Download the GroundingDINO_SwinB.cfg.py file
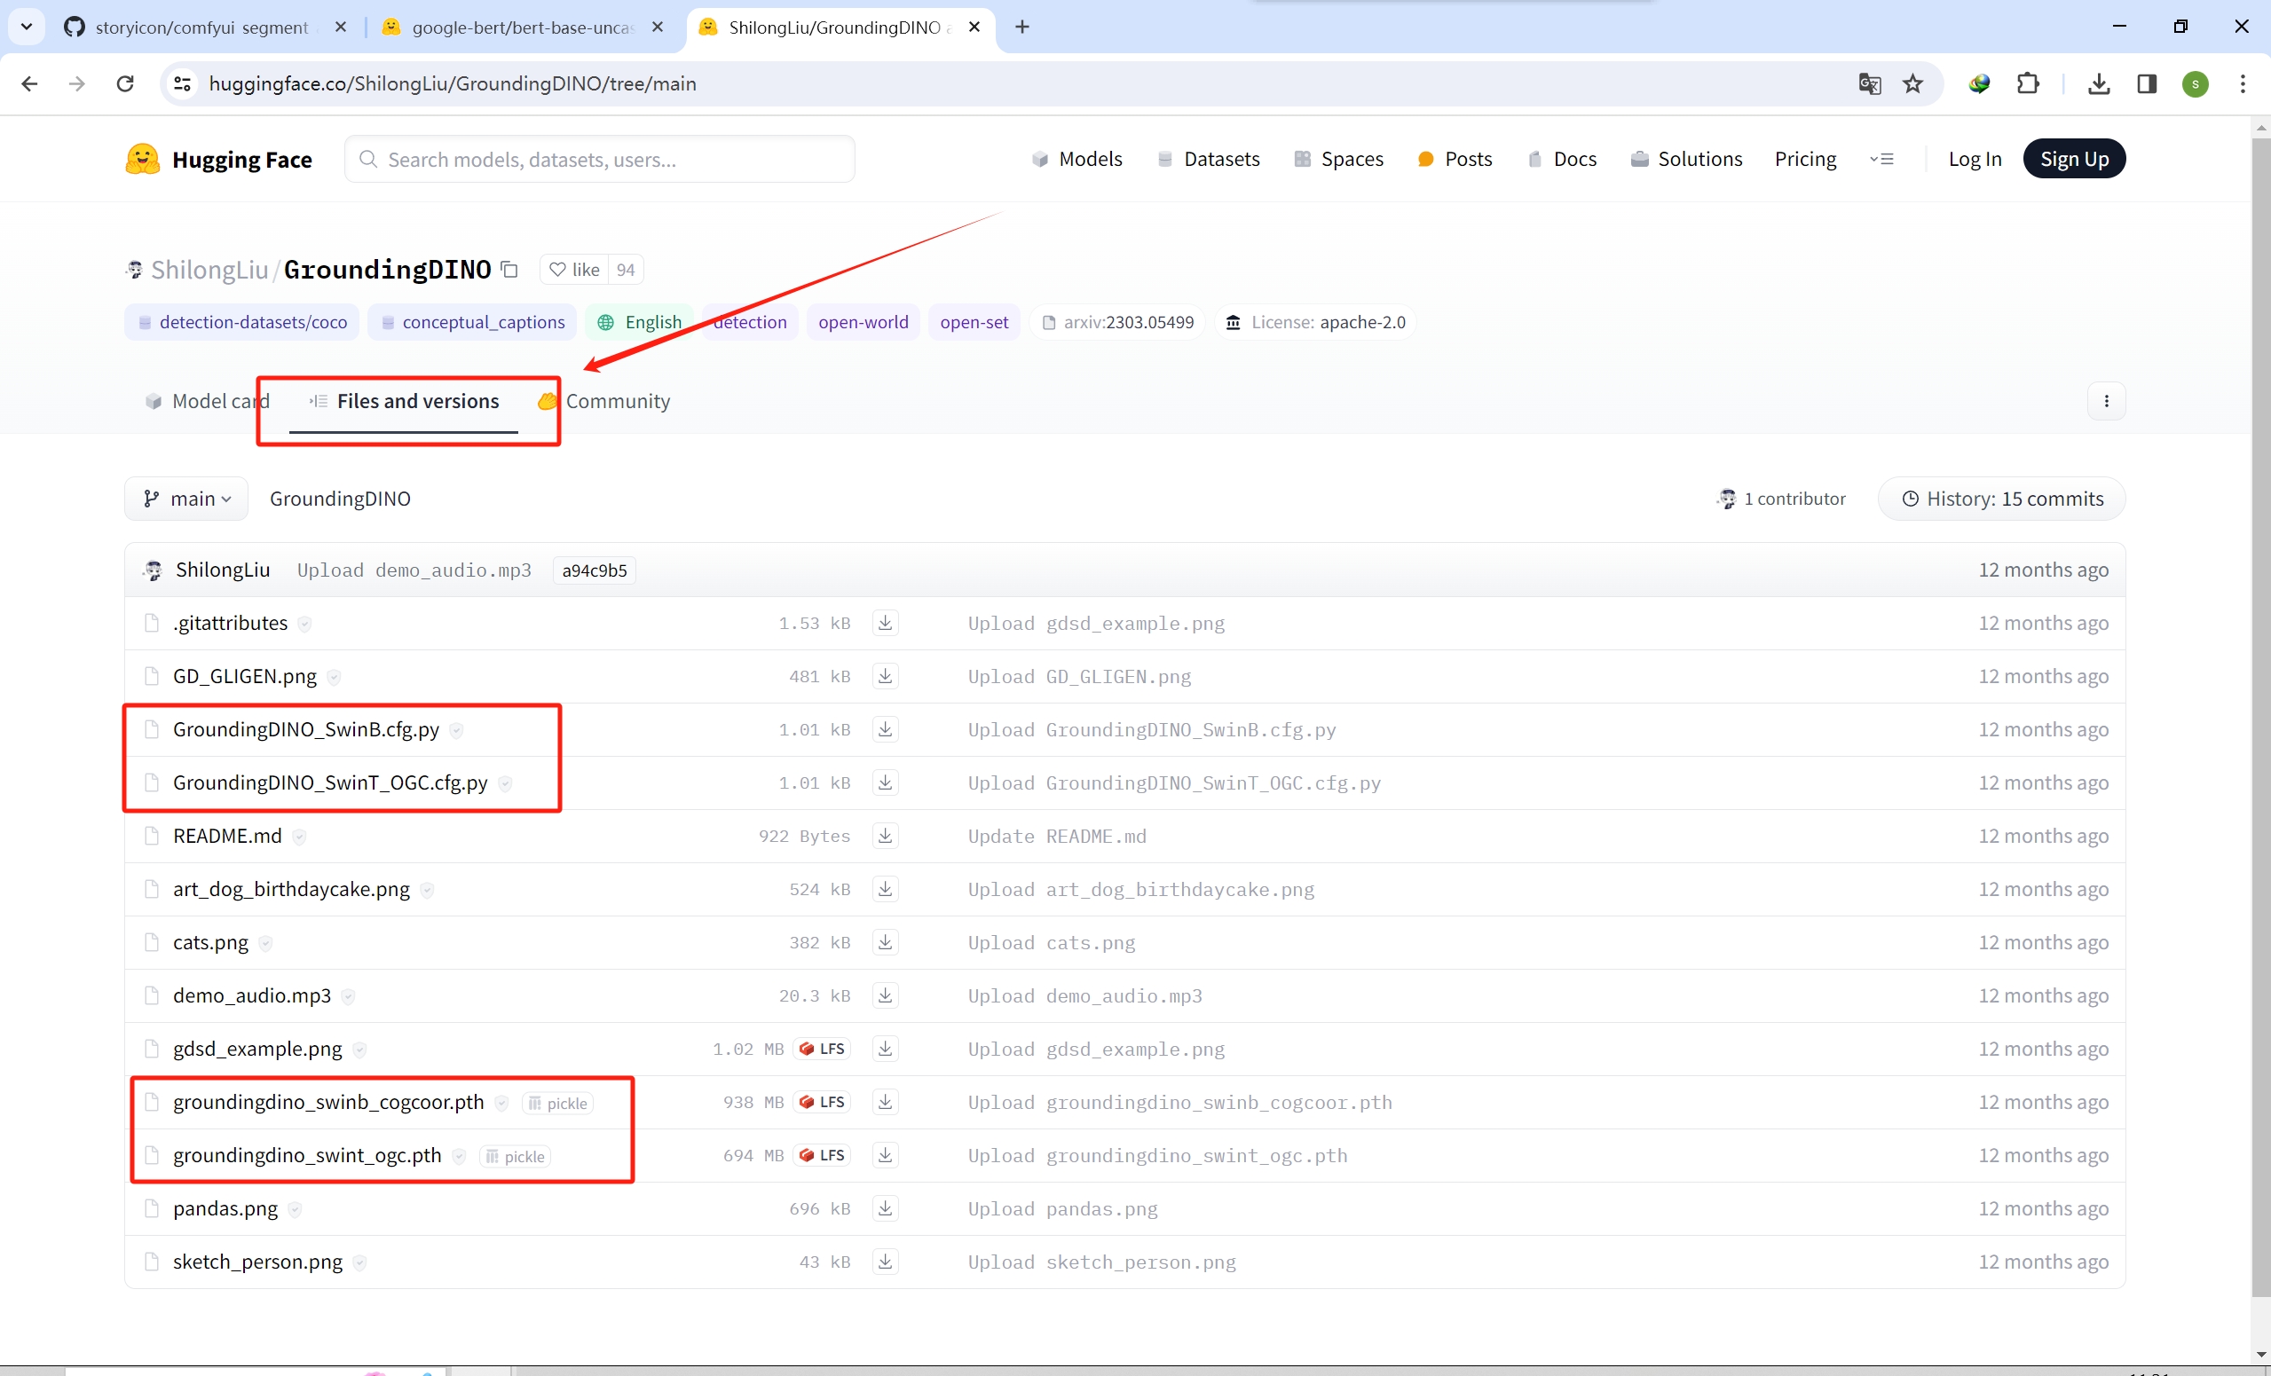The width and height of the screenshot is (2271, 1376). point(885,730)
